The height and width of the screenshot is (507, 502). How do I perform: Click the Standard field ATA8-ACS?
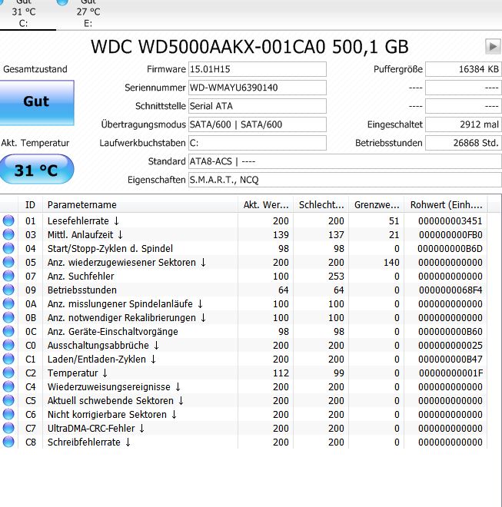coord(345,161)
